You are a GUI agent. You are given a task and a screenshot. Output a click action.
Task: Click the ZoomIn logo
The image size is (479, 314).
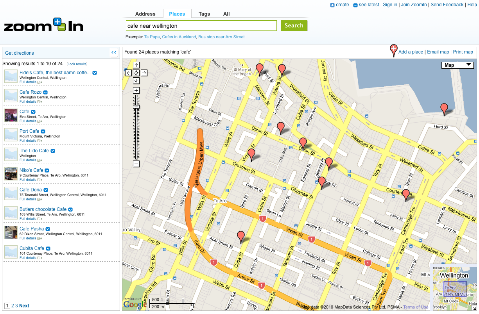pyautogui.click(x=43, y=25)
